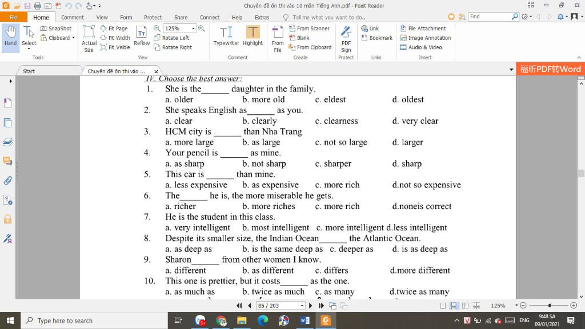The width and height of the screenshot is (585, 329).
Task: Add a Bookmark
Action: [377, 38]
